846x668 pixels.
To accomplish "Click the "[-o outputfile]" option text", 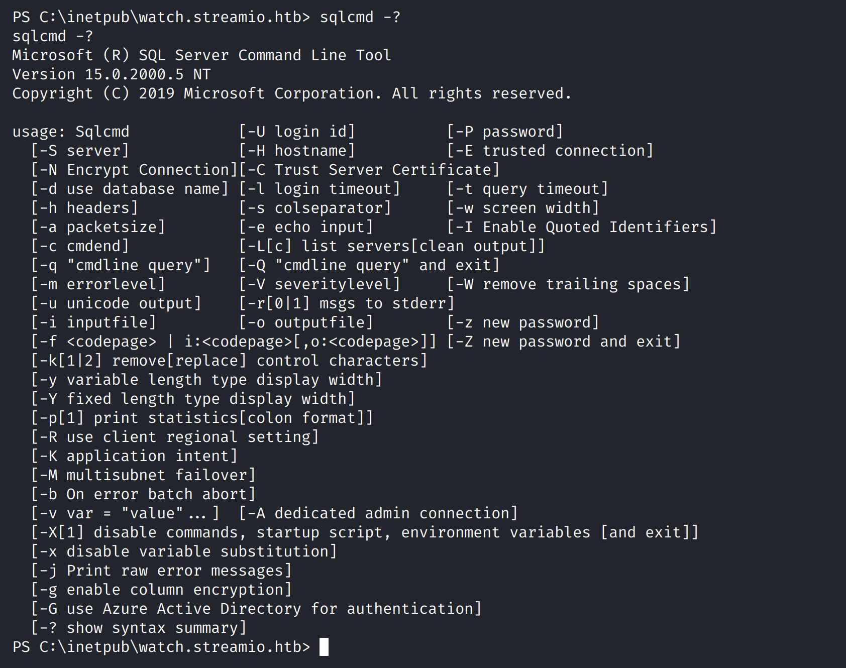I will (x=306, y=322).
